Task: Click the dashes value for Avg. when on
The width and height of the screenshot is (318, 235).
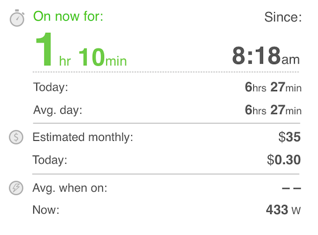Action: coord(291,187)
